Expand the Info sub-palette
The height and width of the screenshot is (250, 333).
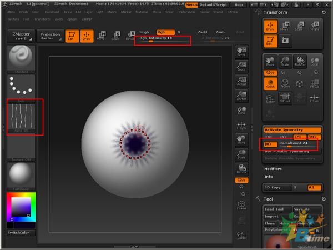point(269,177)
